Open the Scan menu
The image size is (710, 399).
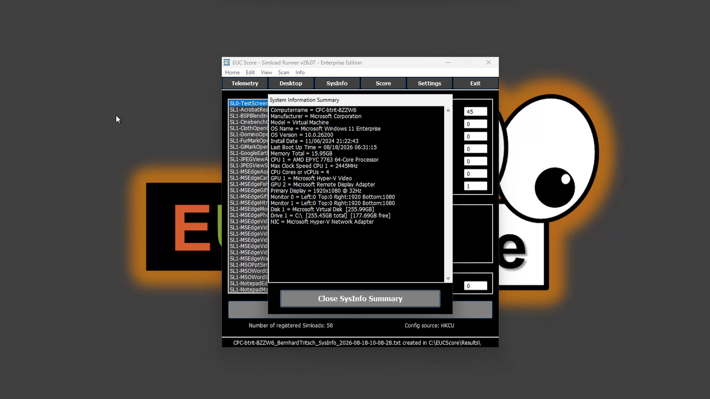pos(284,73)
